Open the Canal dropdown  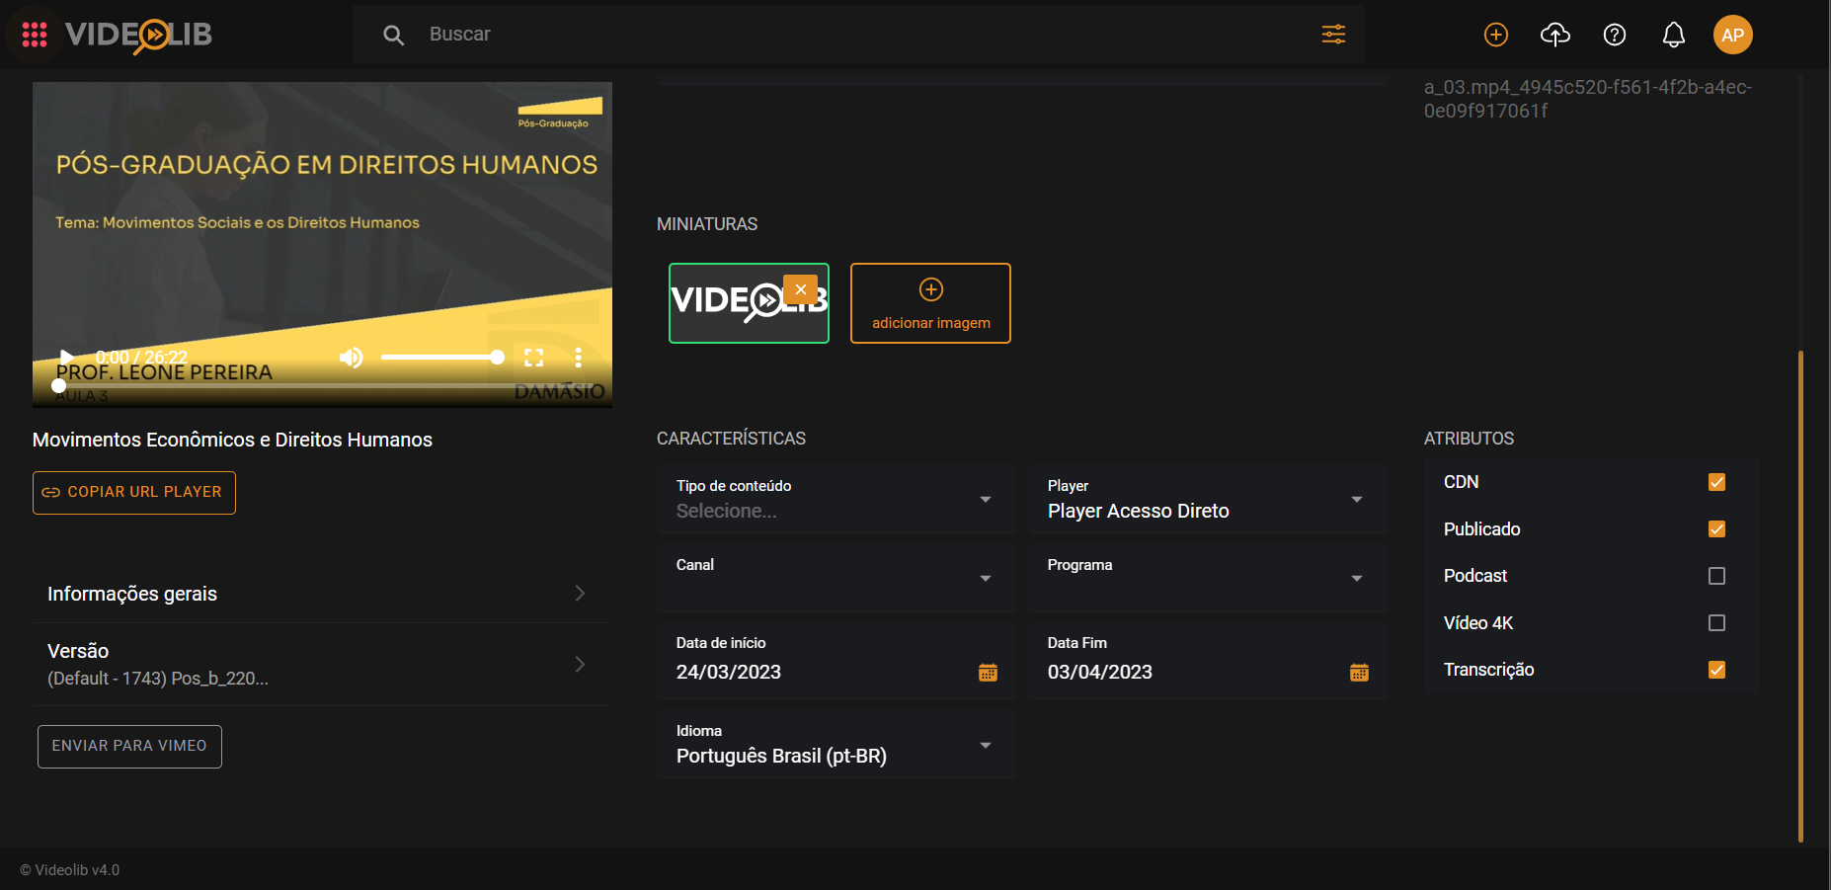836,578
